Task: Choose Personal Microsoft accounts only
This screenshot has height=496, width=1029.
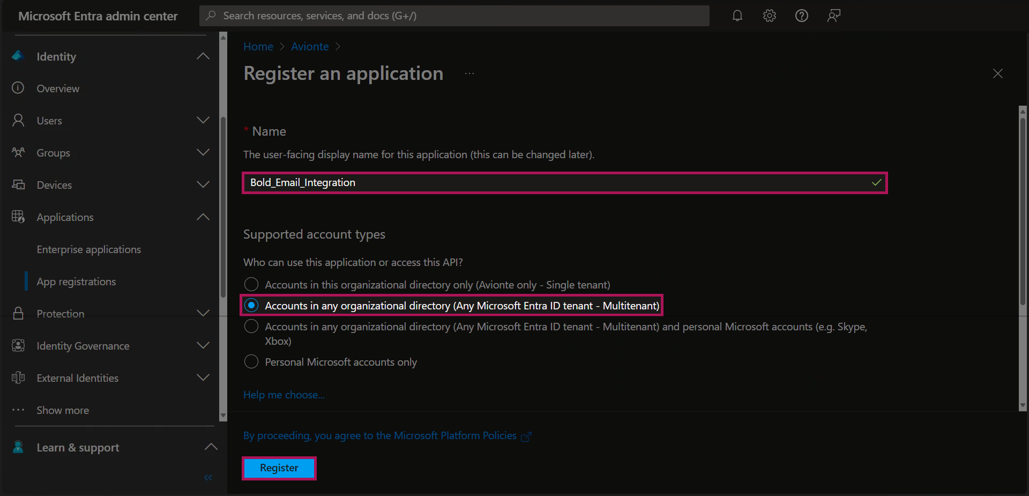Action: [251, 362]
